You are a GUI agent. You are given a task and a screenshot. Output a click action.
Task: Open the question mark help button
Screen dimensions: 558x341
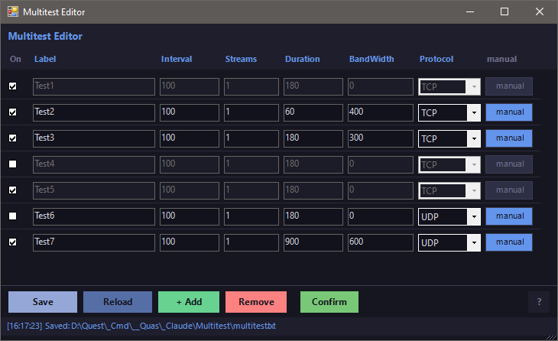(x=539, y=302)
